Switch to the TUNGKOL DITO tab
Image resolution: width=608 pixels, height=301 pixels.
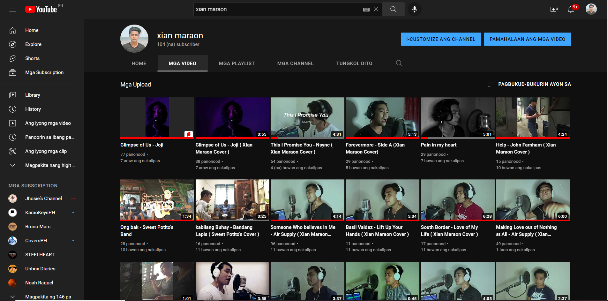[x=354, y=64]
